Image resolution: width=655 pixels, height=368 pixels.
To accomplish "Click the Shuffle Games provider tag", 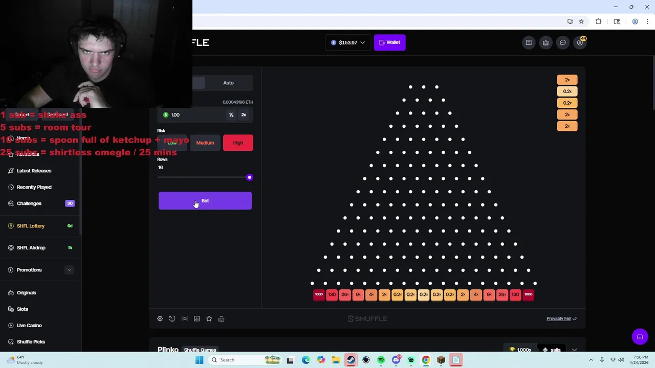I will coord(200,350).
